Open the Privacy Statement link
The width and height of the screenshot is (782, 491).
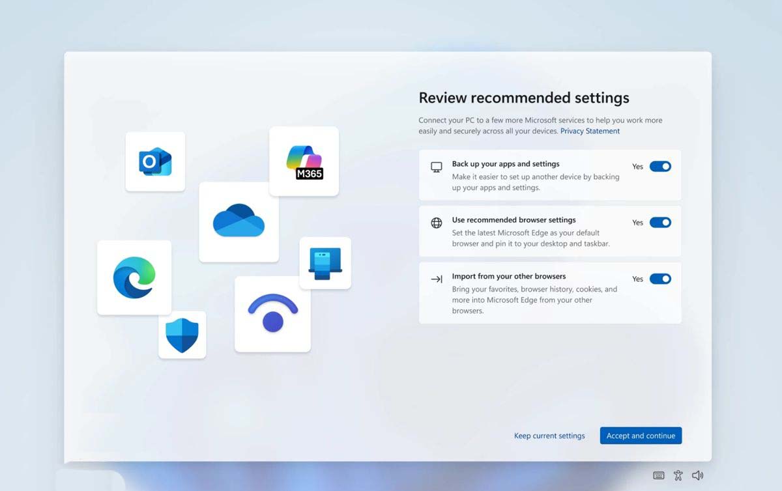point(590,131)
